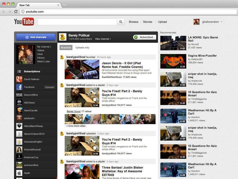Select the All activity filter
The image size is (238, 179).
[x=66, y=47]
